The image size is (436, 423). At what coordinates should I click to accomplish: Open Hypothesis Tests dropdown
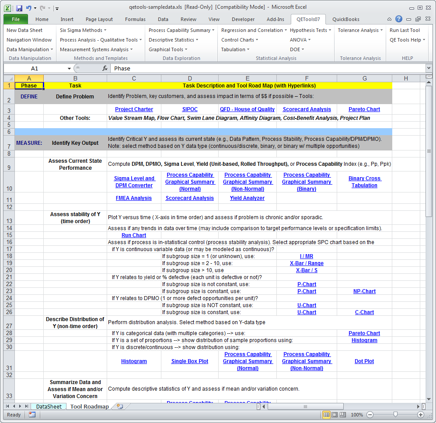pos(310,30)
